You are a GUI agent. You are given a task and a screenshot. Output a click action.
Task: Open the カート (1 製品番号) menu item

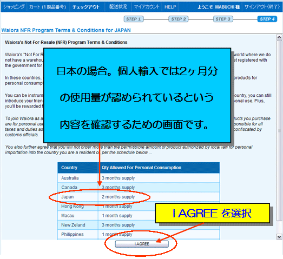tap(48, 7)
